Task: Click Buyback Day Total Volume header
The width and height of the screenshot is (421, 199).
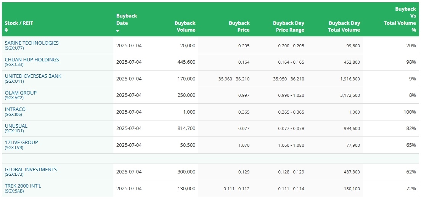Action: 344,26
